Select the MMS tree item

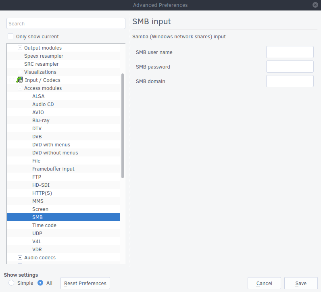pos(38,201)
